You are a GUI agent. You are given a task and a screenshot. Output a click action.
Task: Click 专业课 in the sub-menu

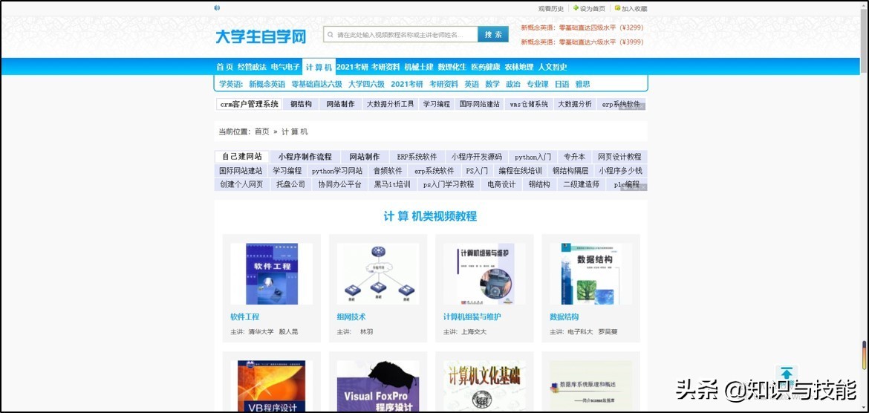538,84
